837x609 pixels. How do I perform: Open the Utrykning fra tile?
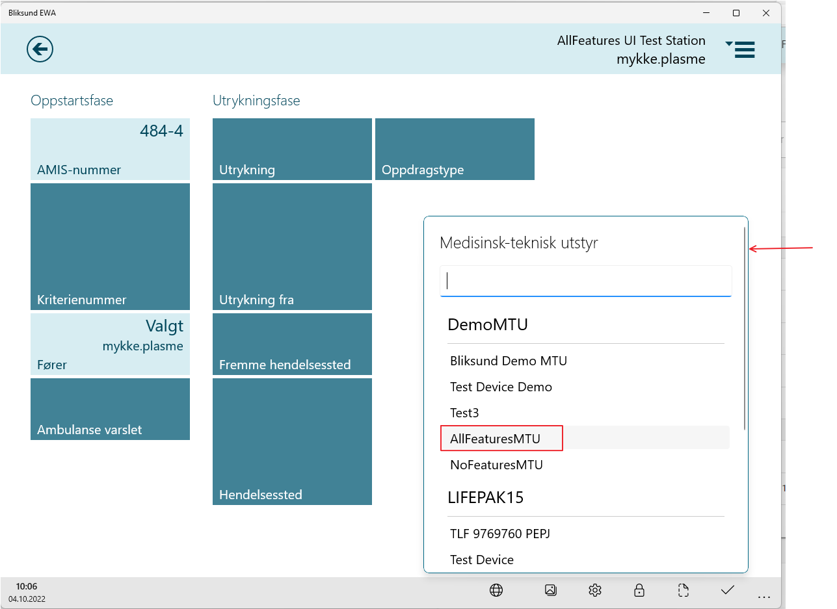coord(292,246)
